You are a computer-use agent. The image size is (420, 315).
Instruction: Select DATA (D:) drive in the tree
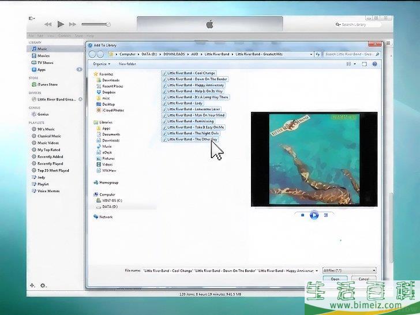[x=109, y=206]
